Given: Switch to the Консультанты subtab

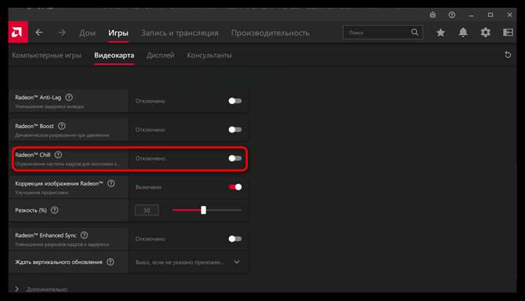Looking at the screenshot, I should click(x=209, y=55).
